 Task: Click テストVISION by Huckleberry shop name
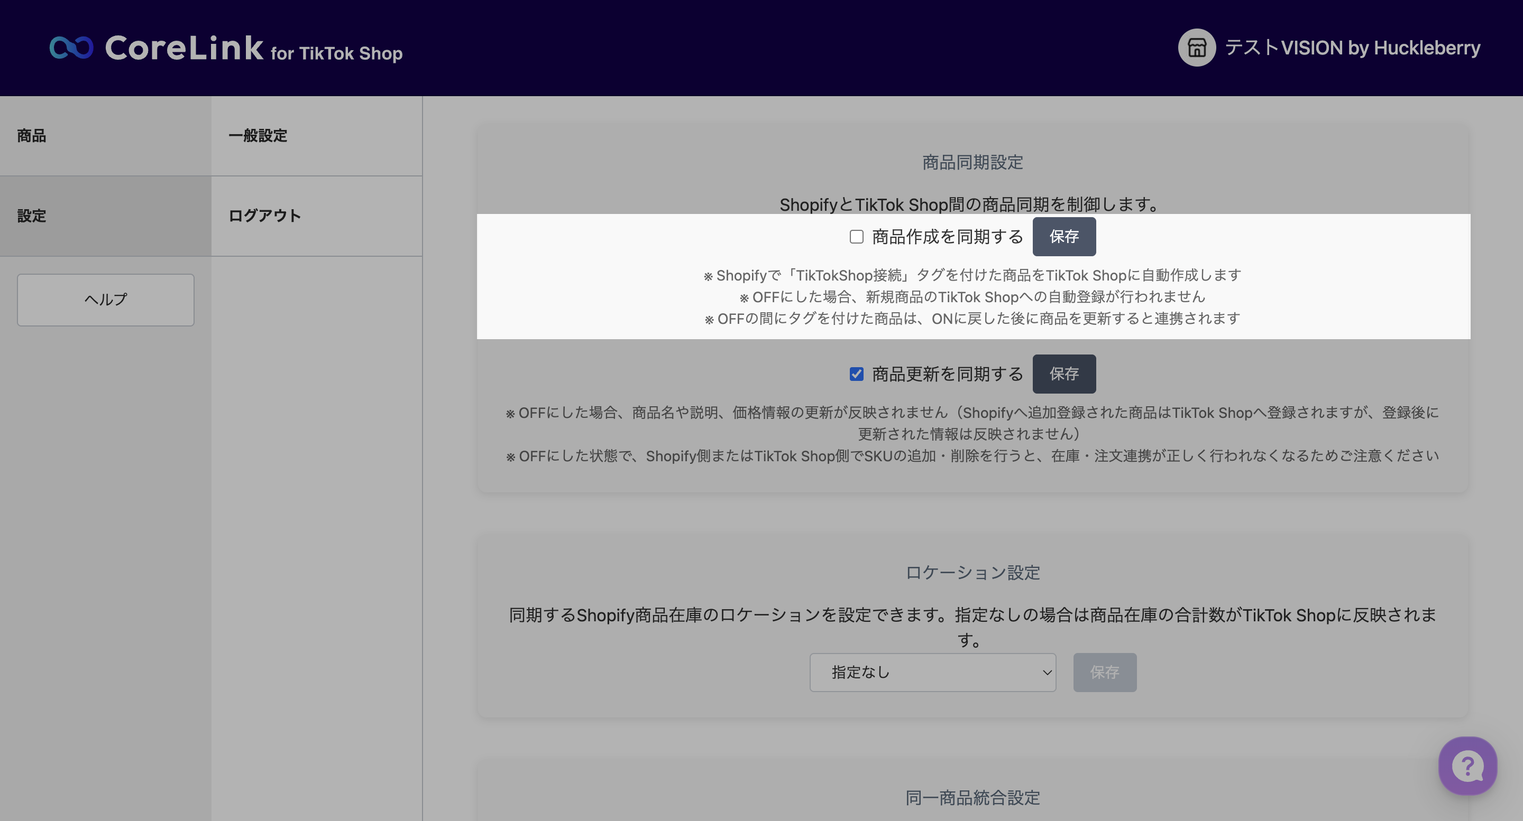pyautogui.click(x=1352, y=48)
